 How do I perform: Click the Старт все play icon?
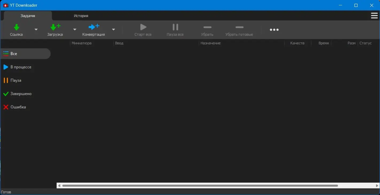coord(143,27)
